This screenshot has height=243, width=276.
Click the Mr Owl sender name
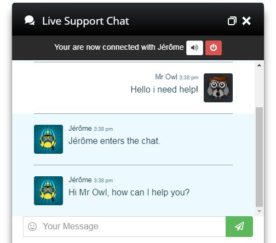point(166,77)
